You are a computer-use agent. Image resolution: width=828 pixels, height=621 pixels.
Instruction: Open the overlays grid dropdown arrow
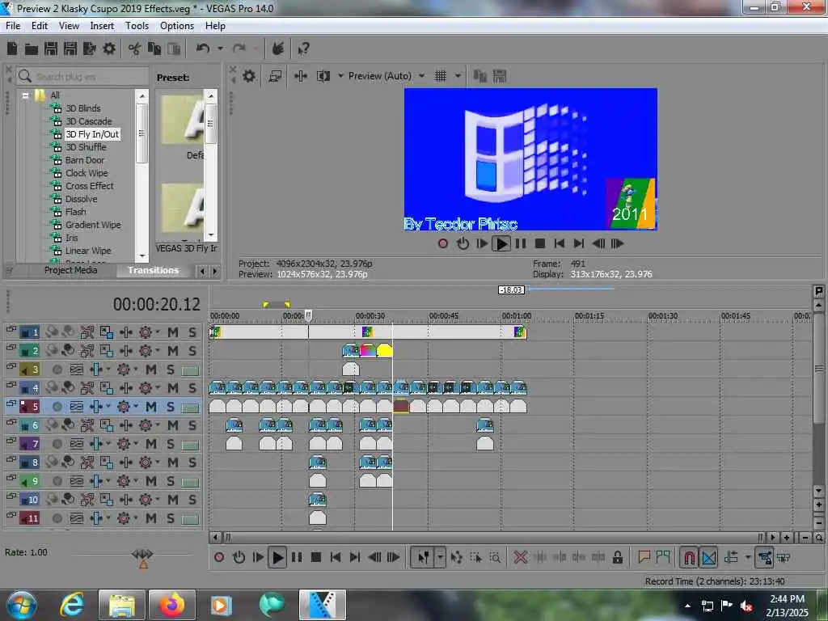458,76
